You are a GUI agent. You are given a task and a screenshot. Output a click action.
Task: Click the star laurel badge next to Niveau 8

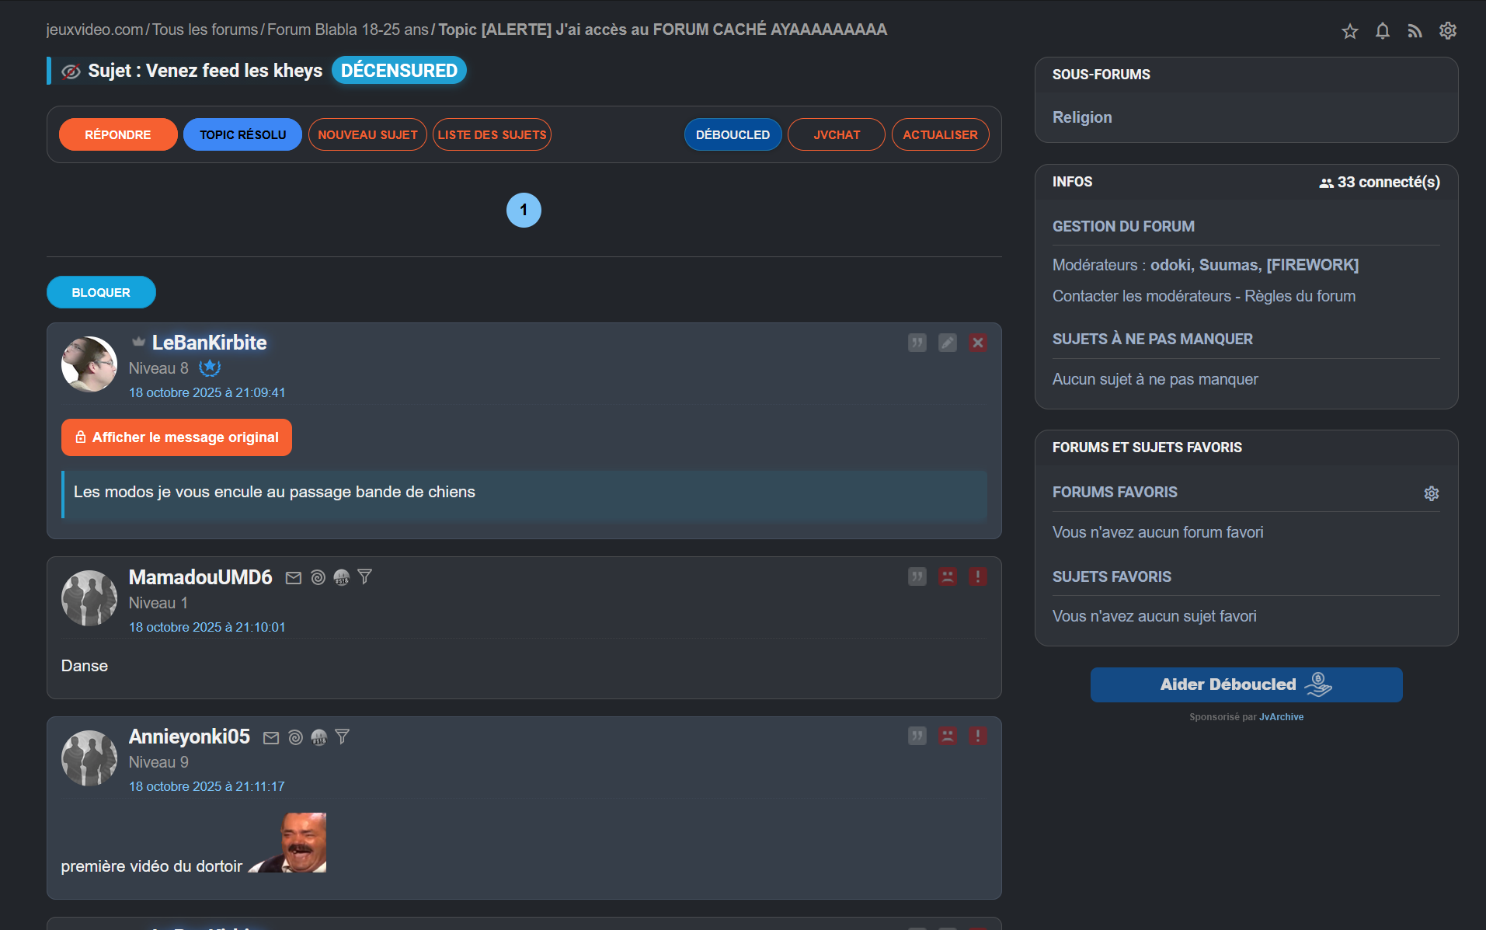pyautogui.click(x=210, y=368)
